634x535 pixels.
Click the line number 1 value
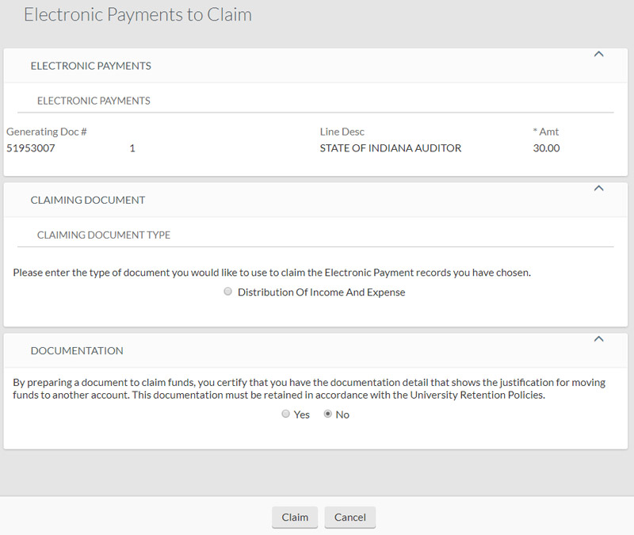click(x=132, y=148)
